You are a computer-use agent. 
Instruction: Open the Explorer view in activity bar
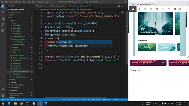coord(3,7)
